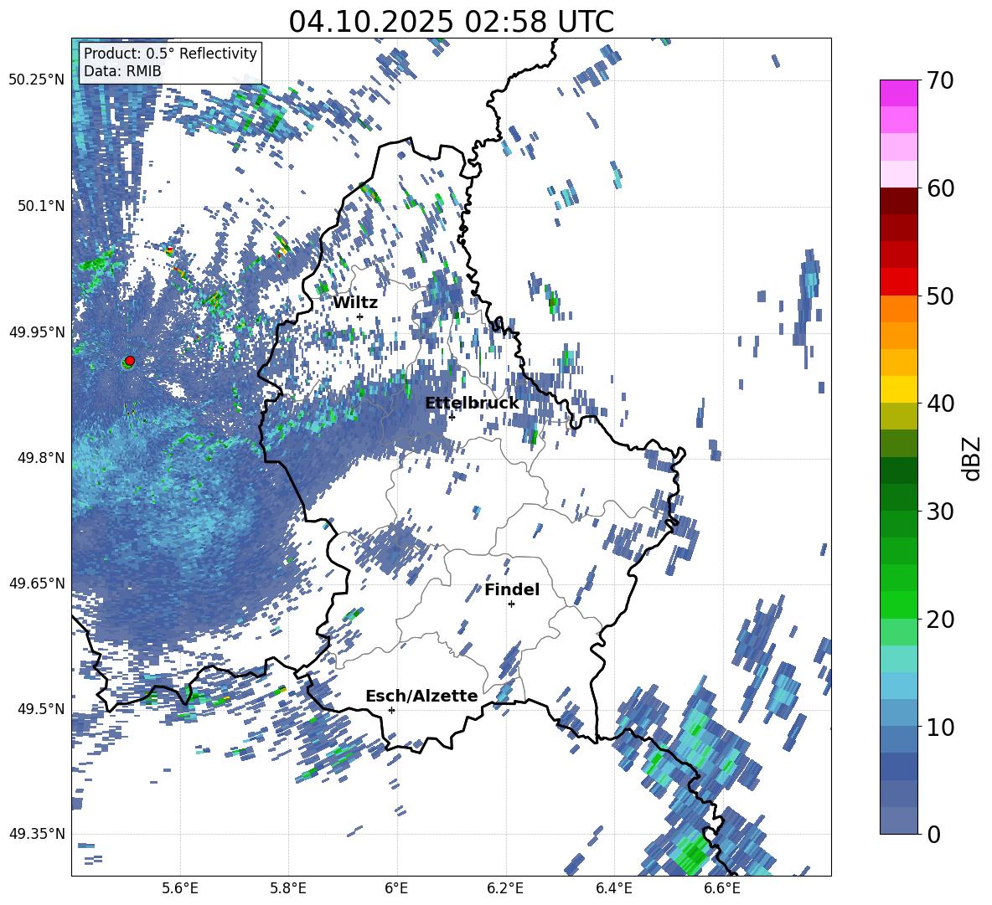Click the Ettelbruck location cross marker
This screenshot has width=992, height=905.
pyautogui.click(x=452, y=417)
